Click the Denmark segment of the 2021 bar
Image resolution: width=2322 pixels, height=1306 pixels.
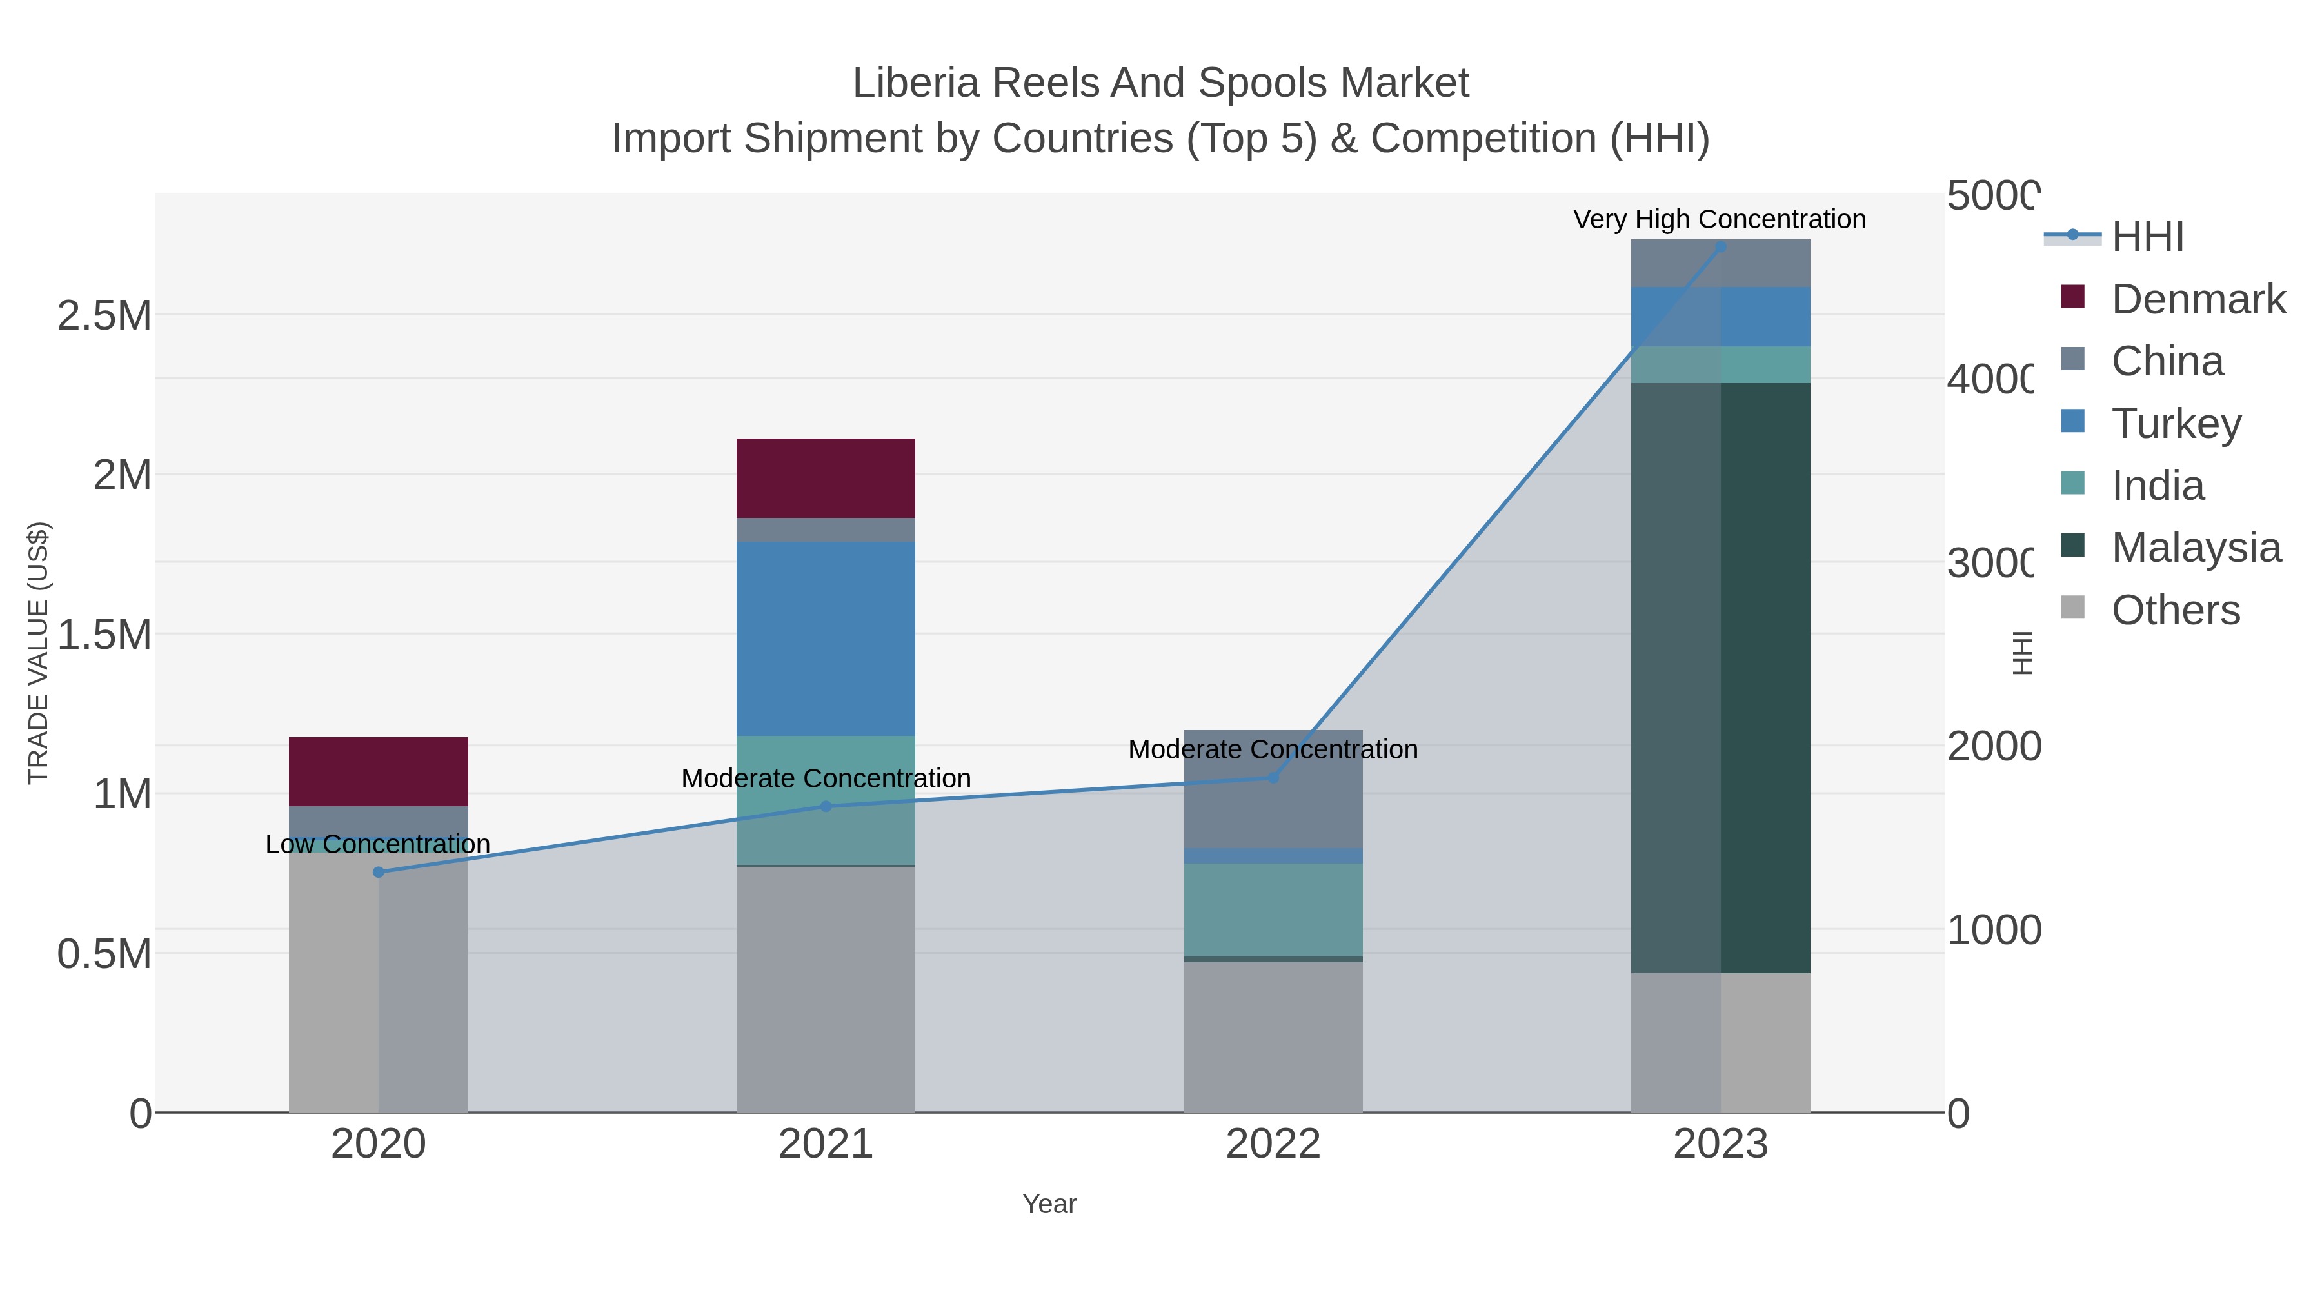coord(826,478)
